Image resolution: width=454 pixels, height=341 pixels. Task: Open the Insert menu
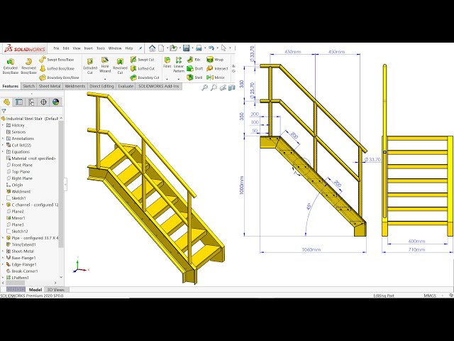tap(88, 48)
